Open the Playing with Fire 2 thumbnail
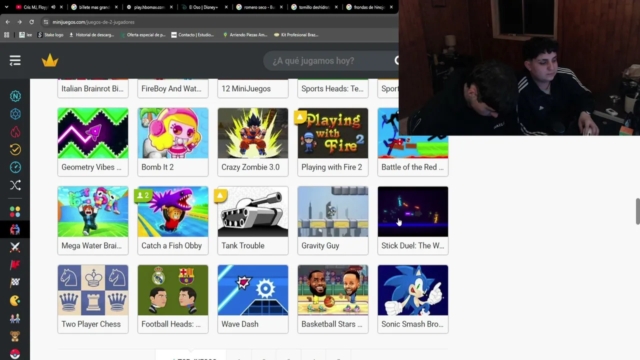Image resolution: width=640 pixels, height=360 pixels. [x=333, y=133]
